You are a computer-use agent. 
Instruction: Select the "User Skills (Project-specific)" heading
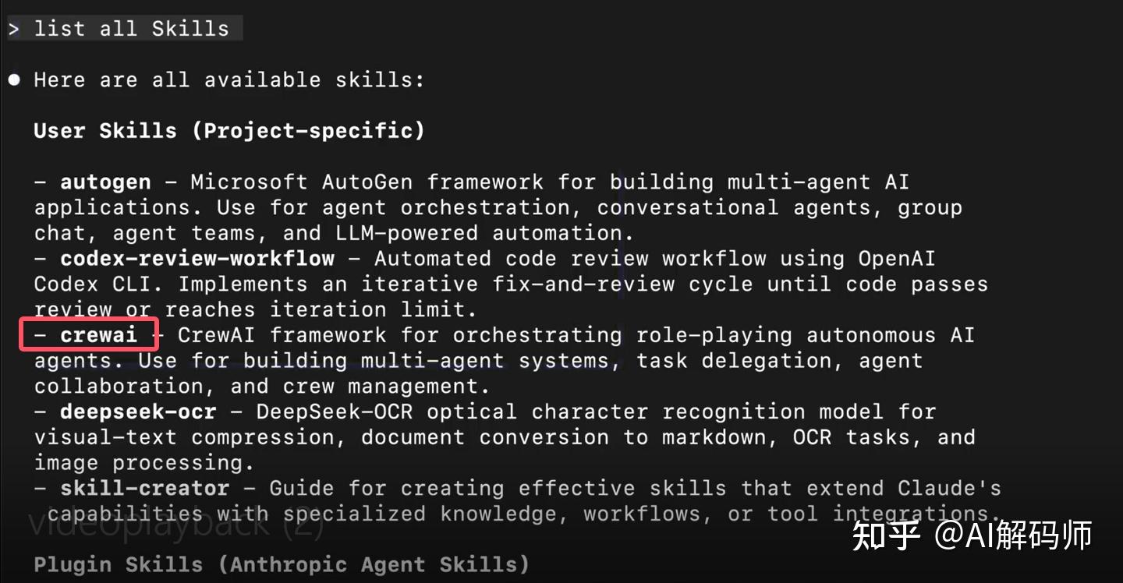coord(229,130)
